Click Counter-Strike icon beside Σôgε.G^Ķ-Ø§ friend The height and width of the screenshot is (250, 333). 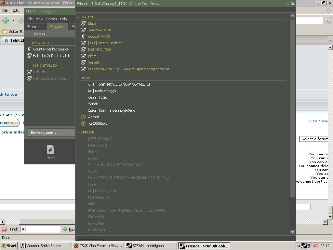(x=83, y=36)
